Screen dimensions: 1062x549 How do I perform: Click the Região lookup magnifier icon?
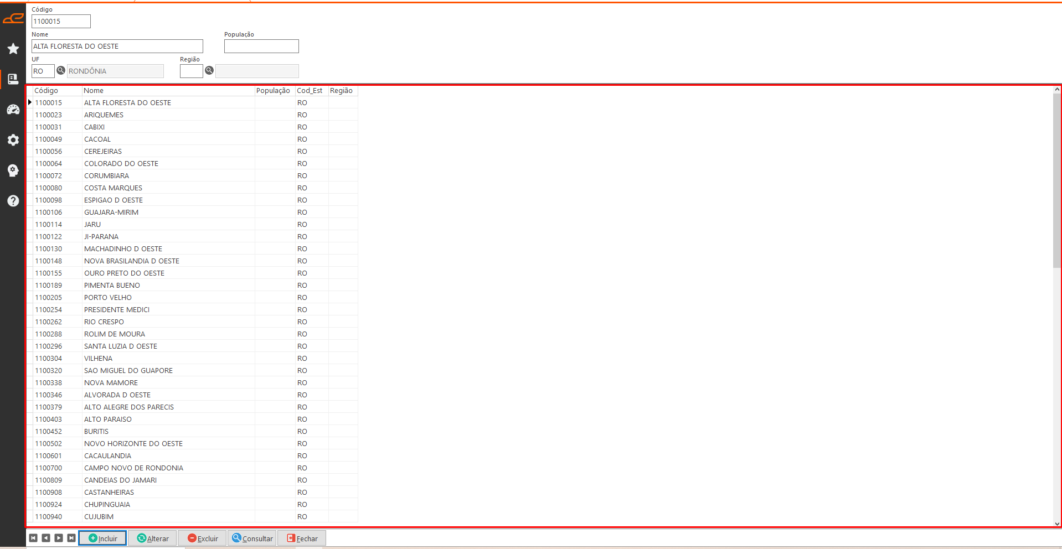click(x=209, y=70)
